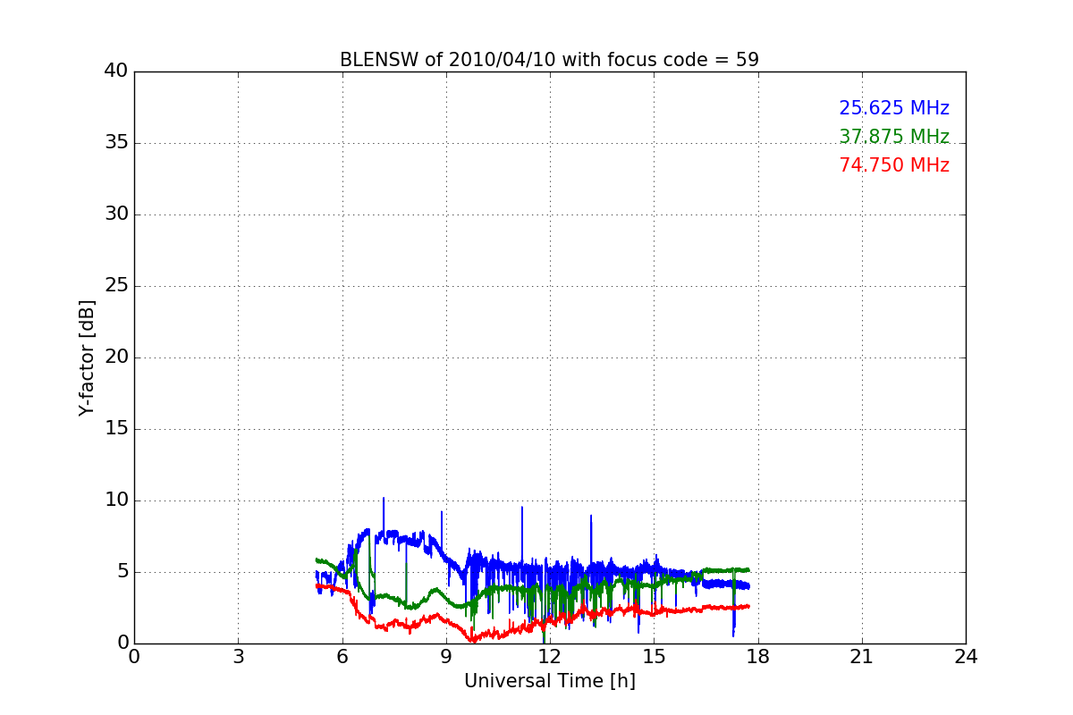Select the 37.875 MHz legend label
Image resolution: width=1073 pixels, height=715 pixels.
pos(894,137)
